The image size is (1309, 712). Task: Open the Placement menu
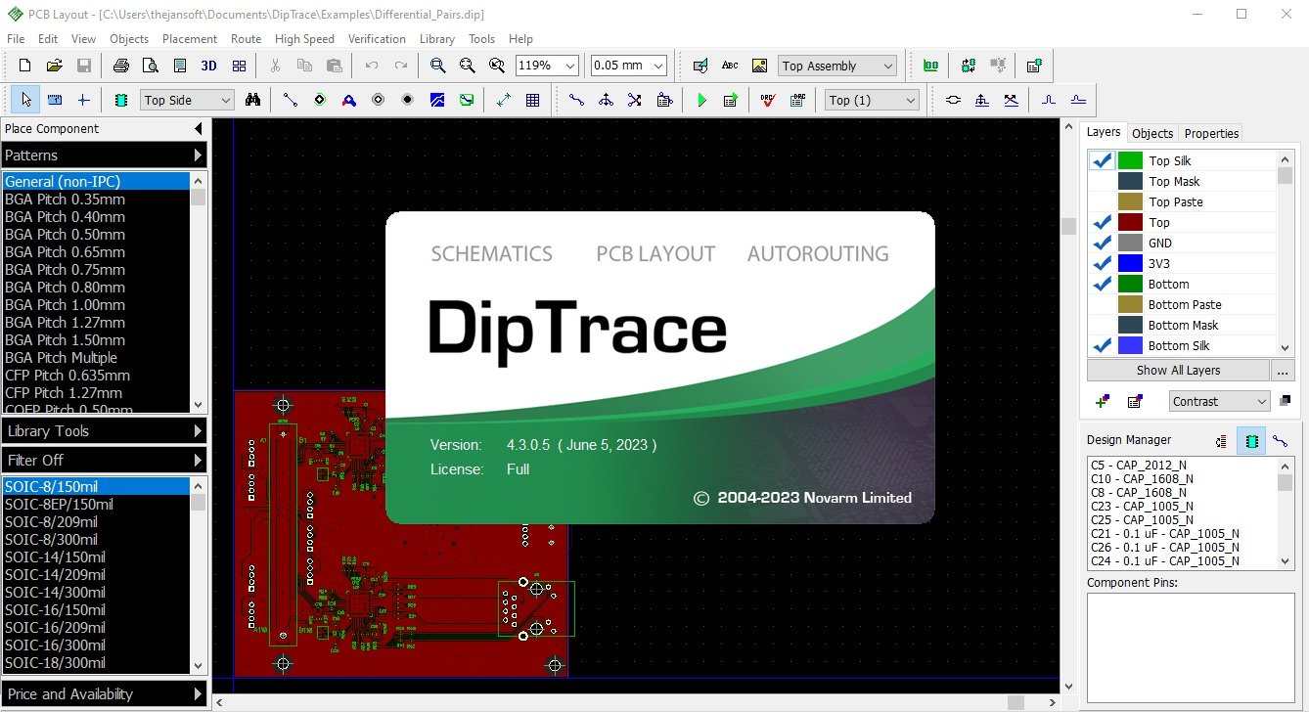click(190, 39)
